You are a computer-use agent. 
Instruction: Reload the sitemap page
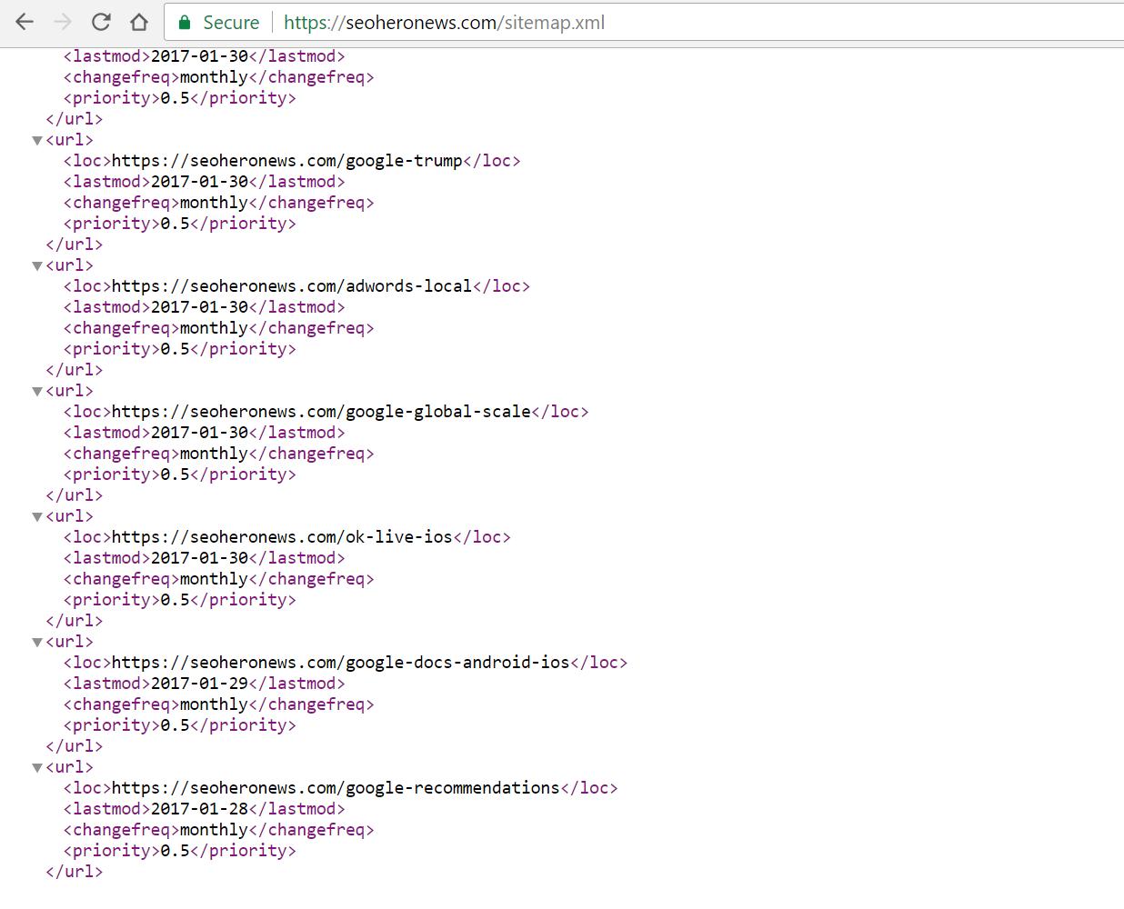click(x=101, y=22)
